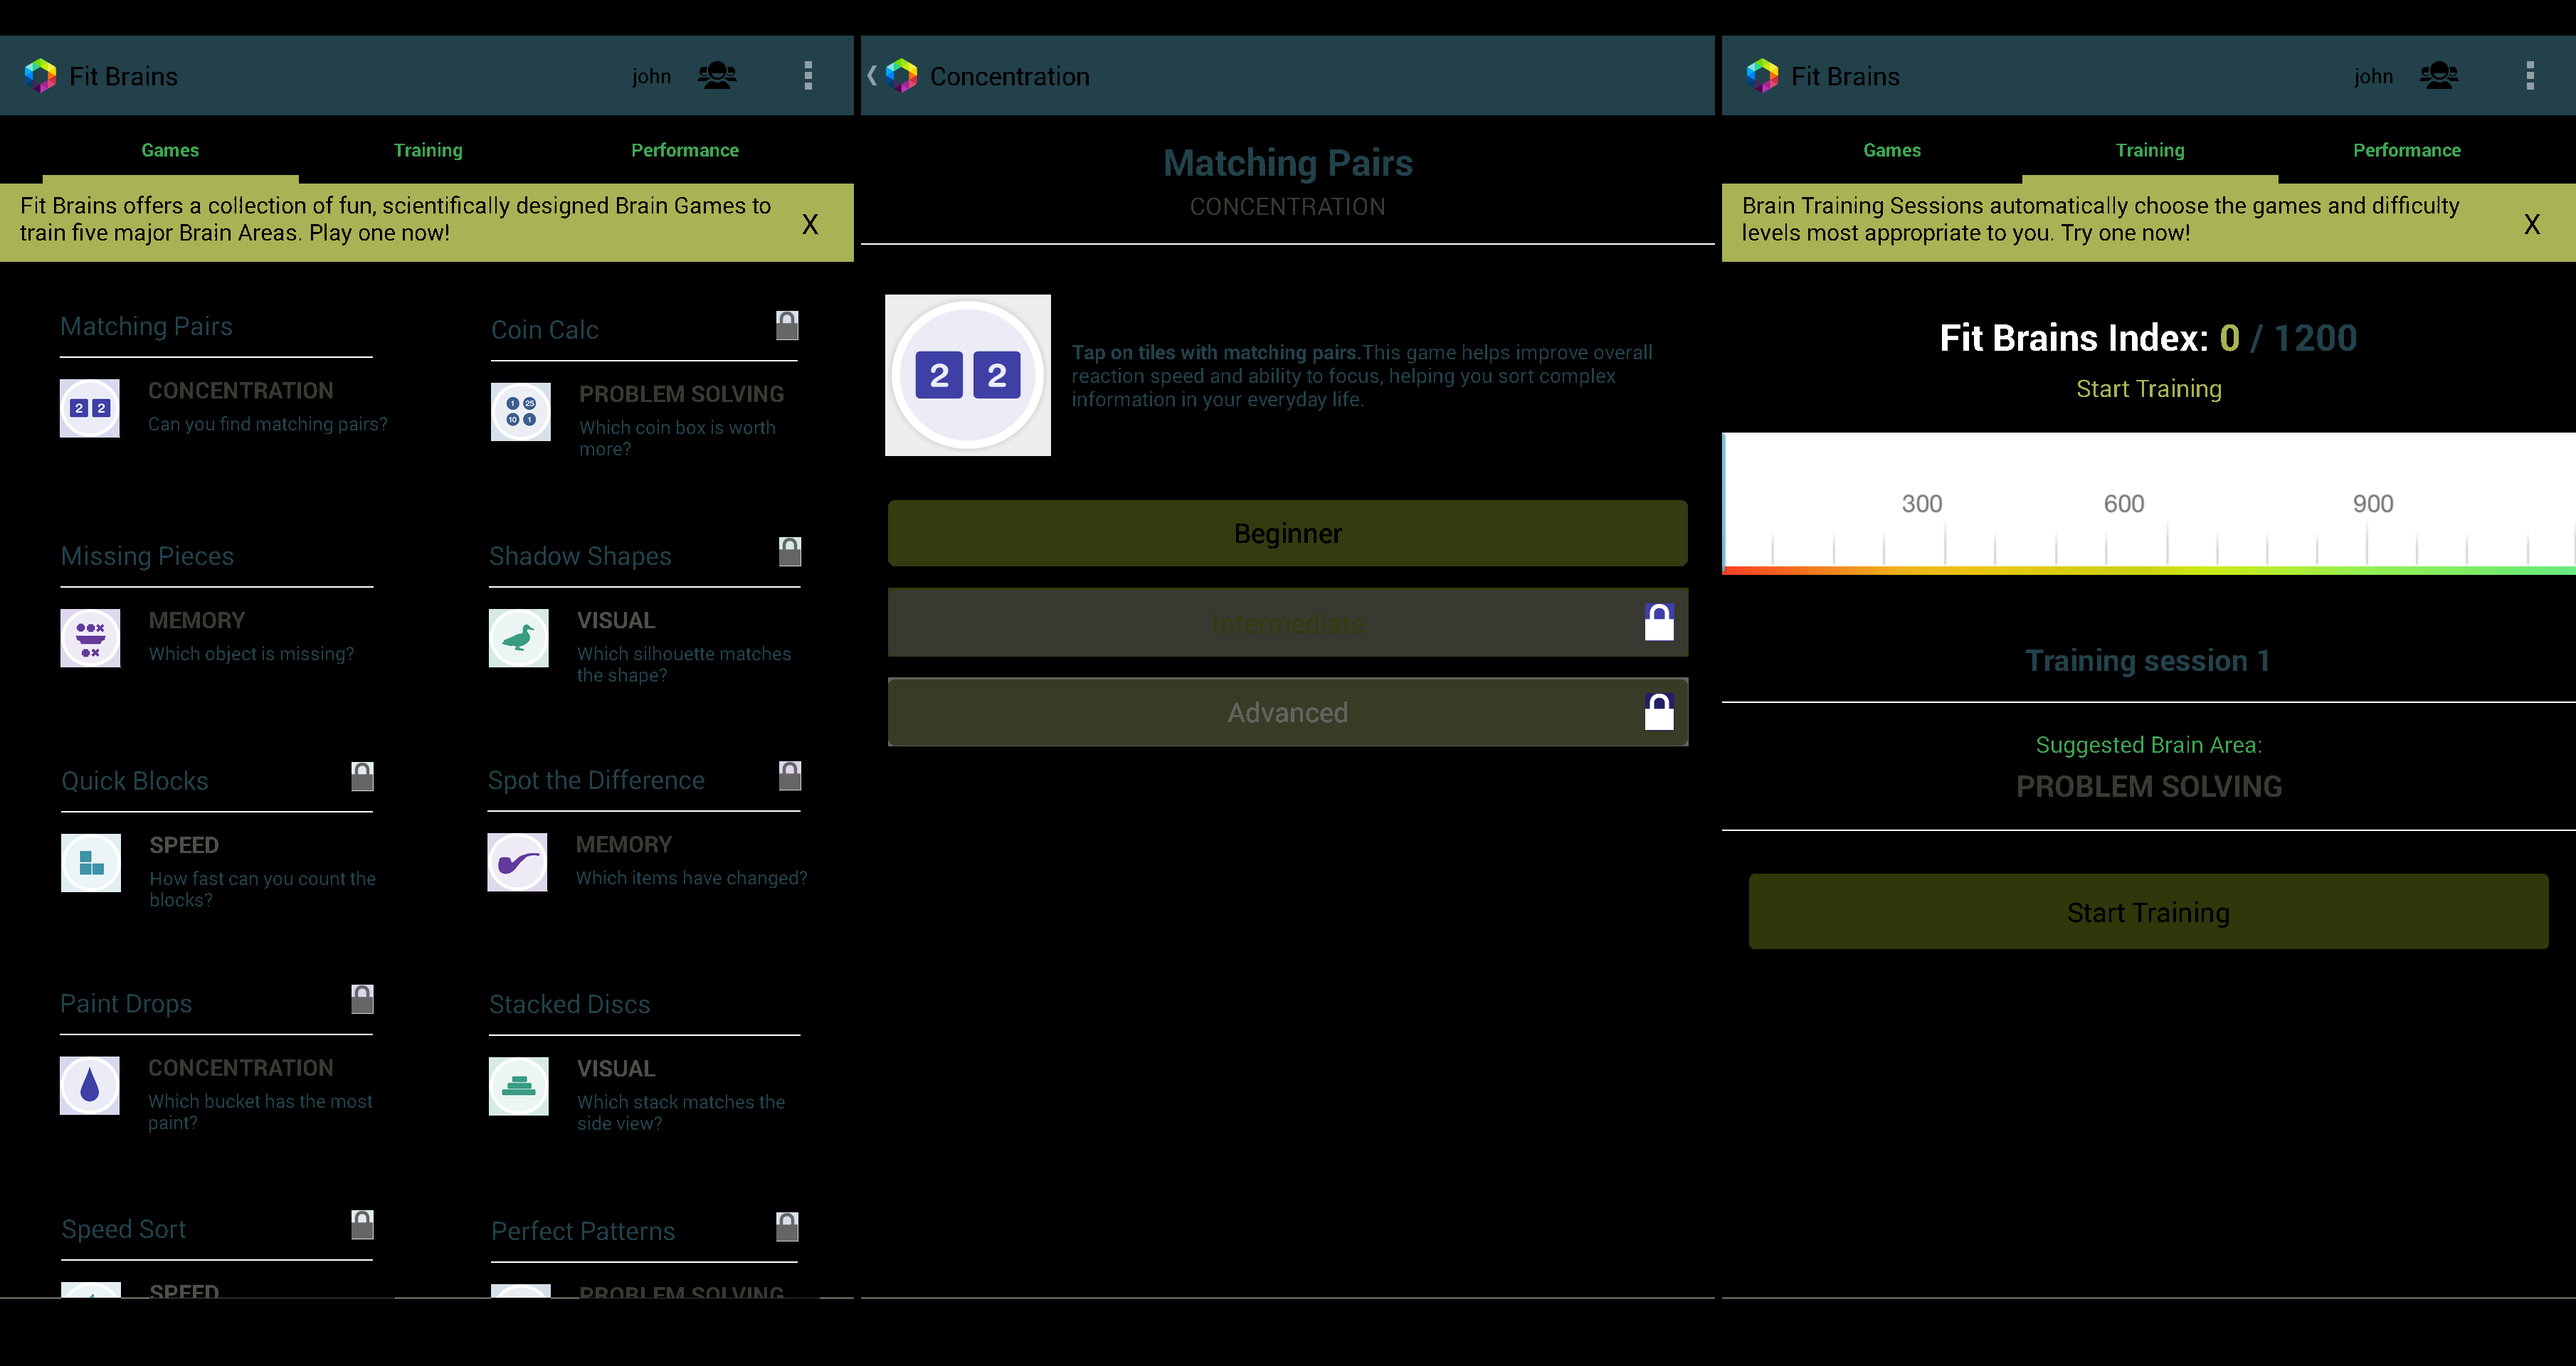Tap lock icon next to Speed Sort
The width and height of the screenshot is (2576, 1366).
coord(363,1225)
